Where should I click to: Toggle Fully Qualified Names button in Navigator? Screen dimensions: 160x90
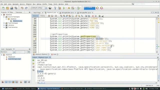(21, 82)
